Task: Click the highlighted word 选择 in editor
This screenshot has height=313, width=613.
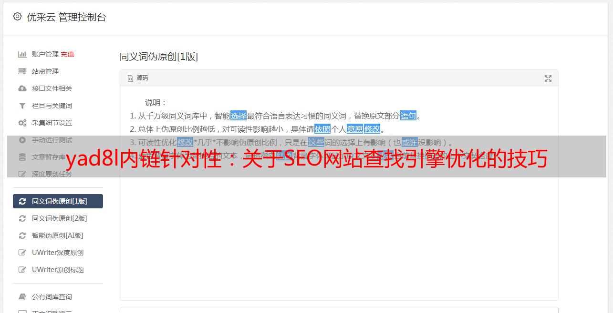Action: coord(239,116)
